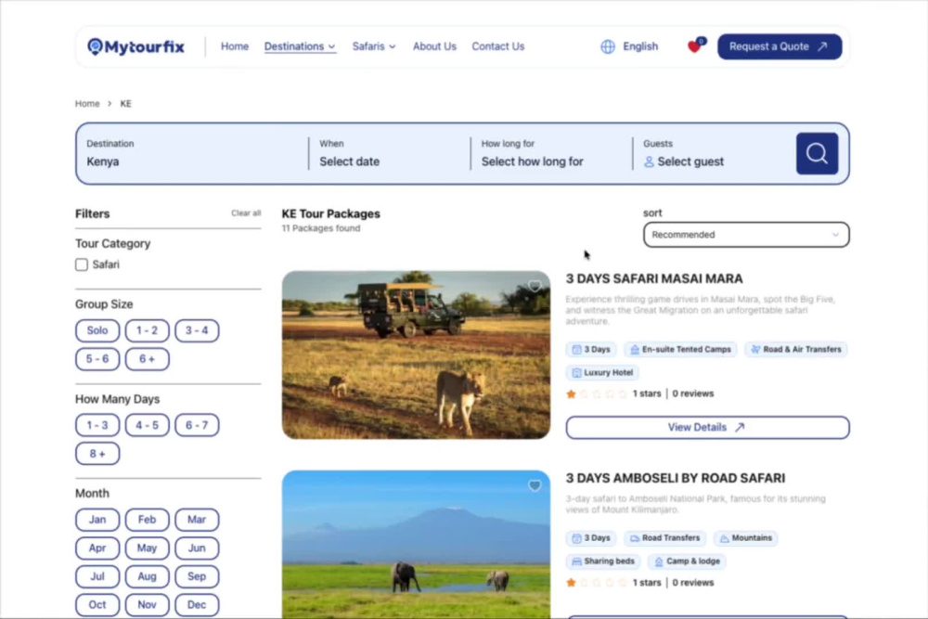Click the 3 Days tag on Amboseli card
928x619 pixels.
tap(590, 538)
